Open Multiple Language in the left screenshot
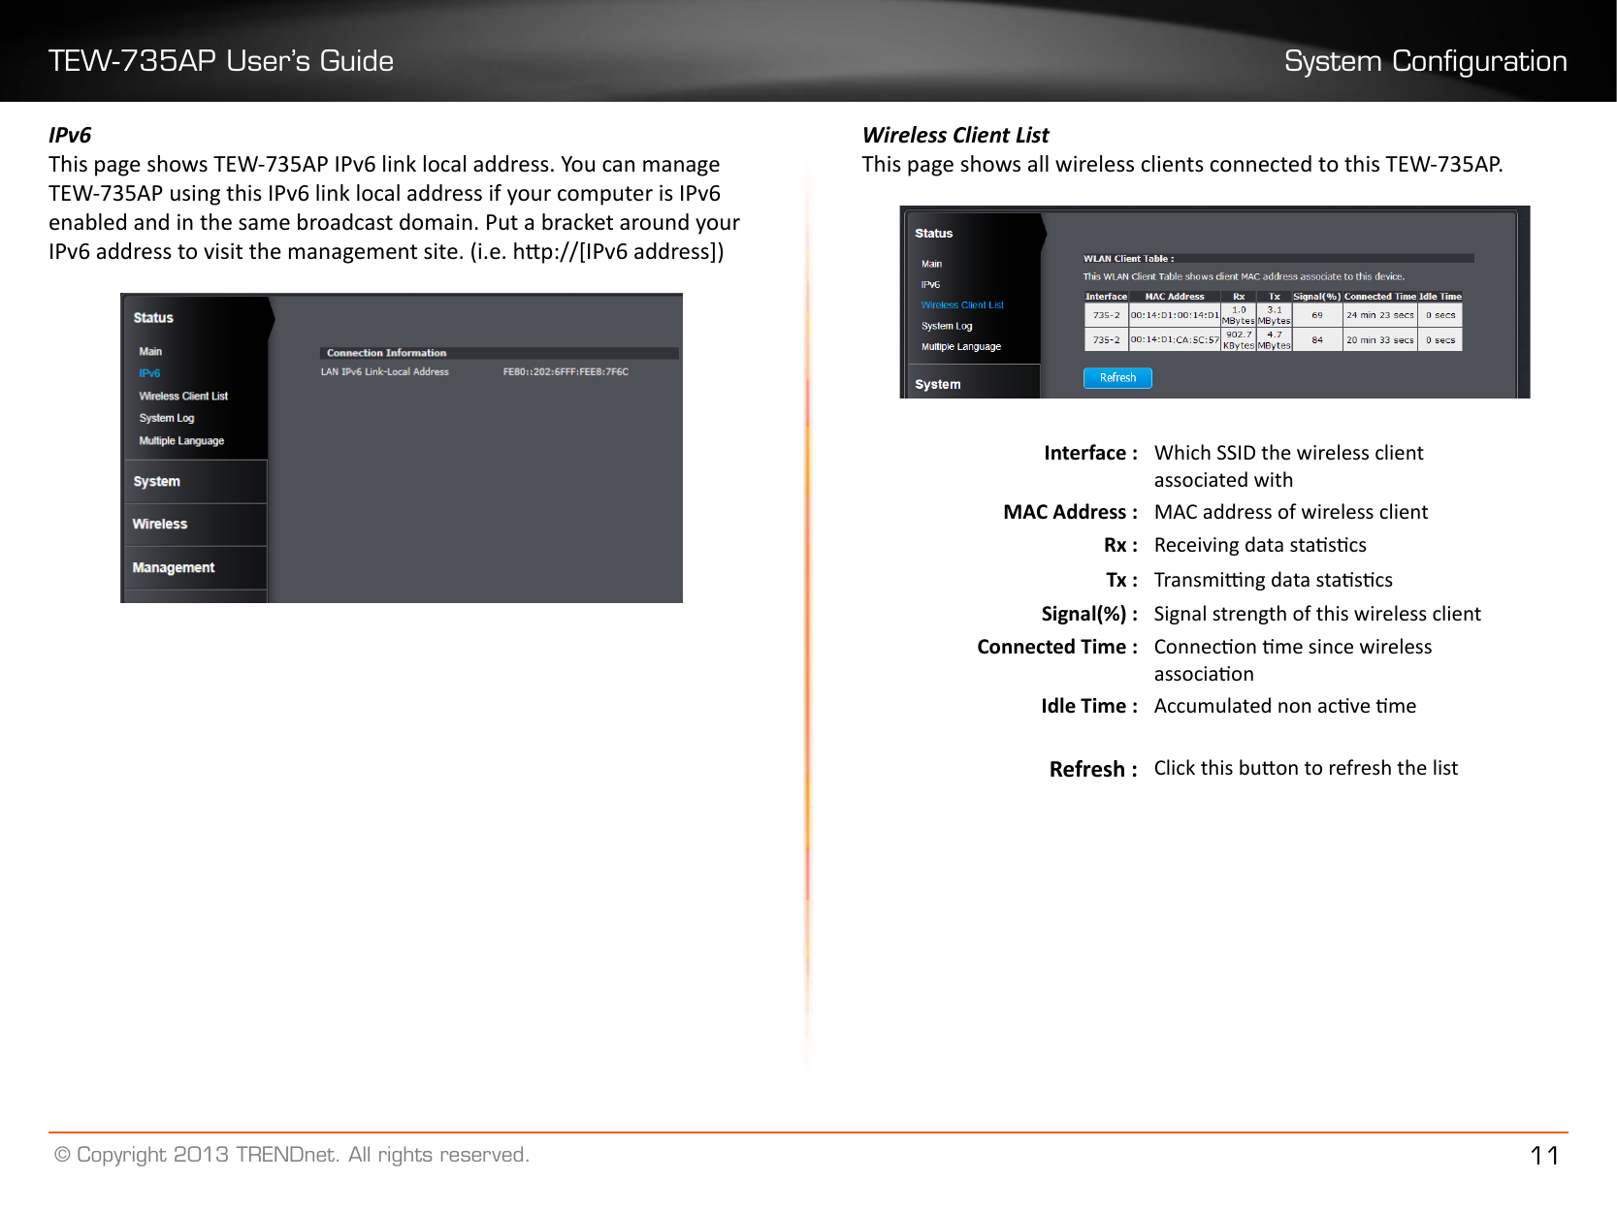 [181, 440]
